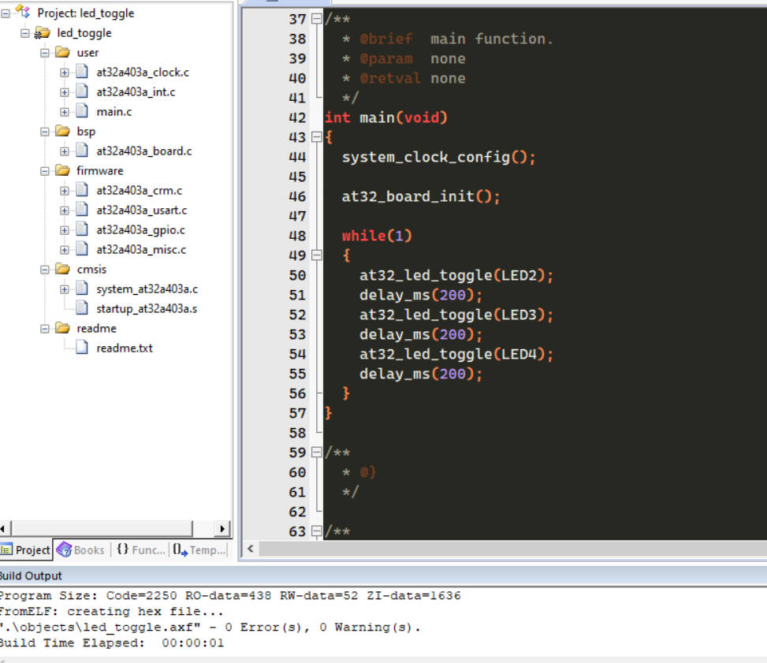Place cursor on system_clock_config call
The image size is (767, 663).
coord(439,158)
